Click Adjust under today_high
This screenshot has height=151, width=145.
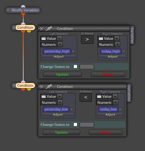point(113,57)
